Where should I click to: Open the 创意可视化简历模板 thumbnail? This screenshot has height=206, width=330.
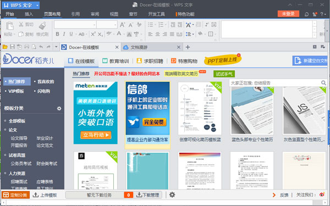pos(200,108)
